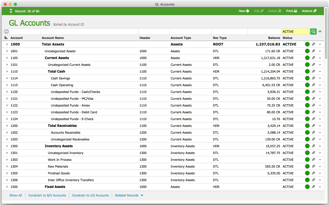Open the Related Records dropdown
329x205 pixels.
[x=129, y=195]
